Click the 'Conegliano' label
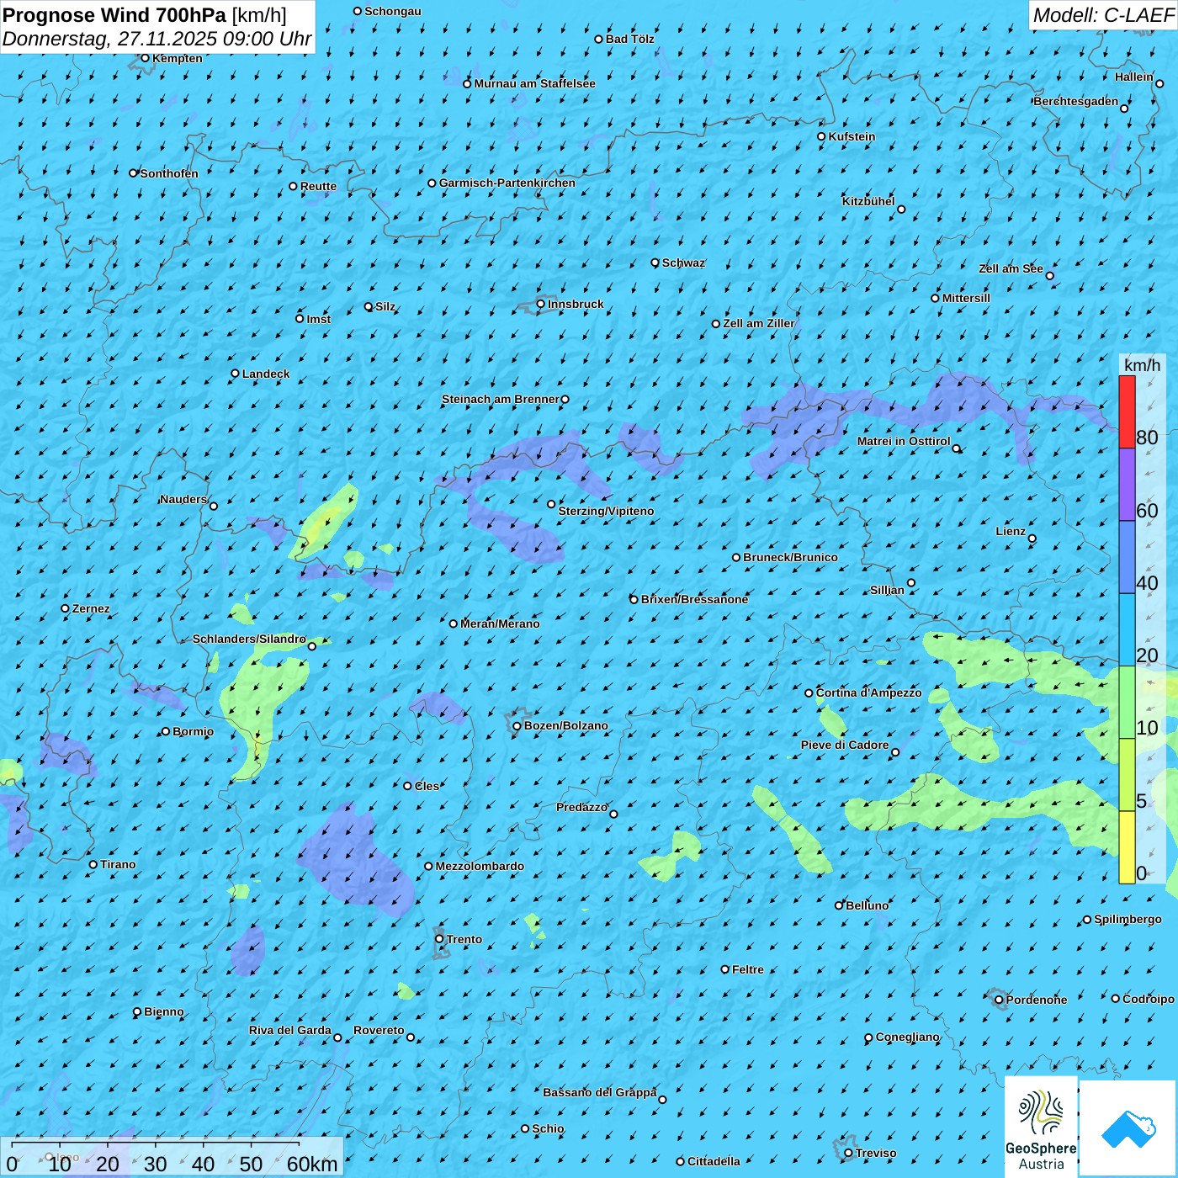Image resolution: width=1178 pixels, height=1178 pixels. pos(907,1037)
